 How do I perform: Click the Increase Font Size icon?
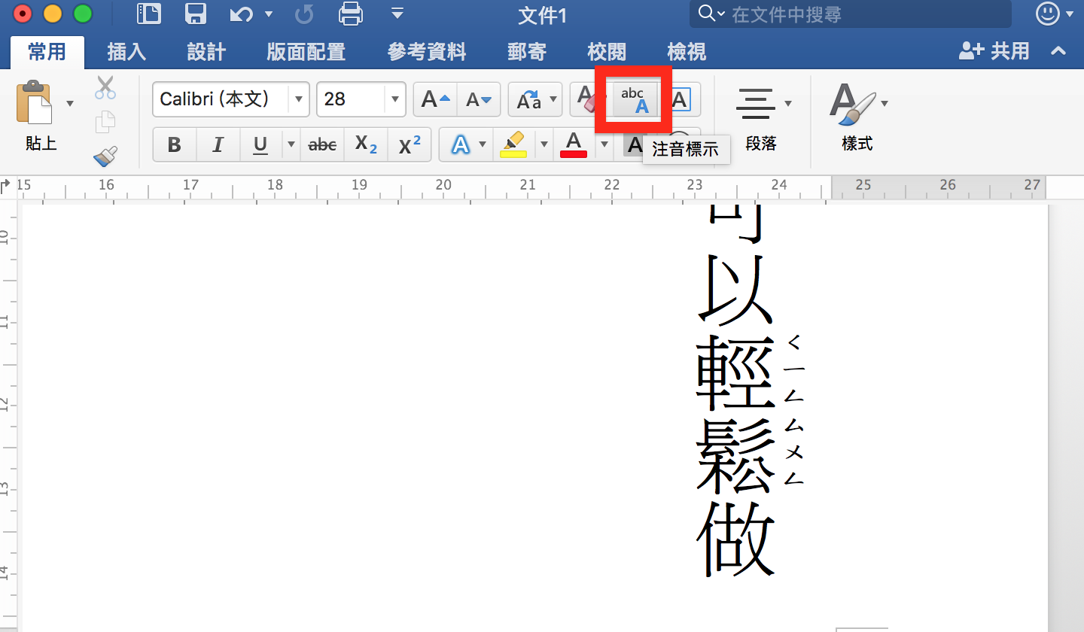pos(436,100)
